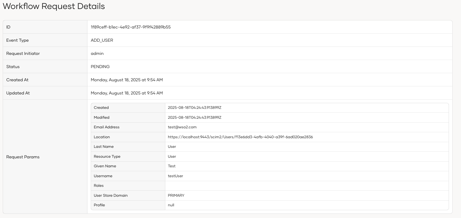The width and height of the screenshot is (461, 218).
Task: Open the SCIM Location URL for the user
Action: pyautogui.click(x=240, y=137)
